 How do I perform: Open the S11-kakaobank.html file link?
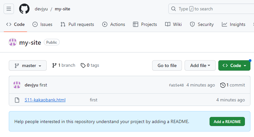45,100
